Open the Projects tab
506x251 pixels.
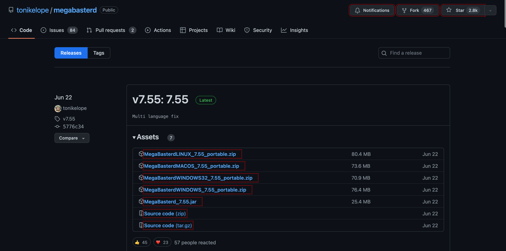(x=194, y=30)
